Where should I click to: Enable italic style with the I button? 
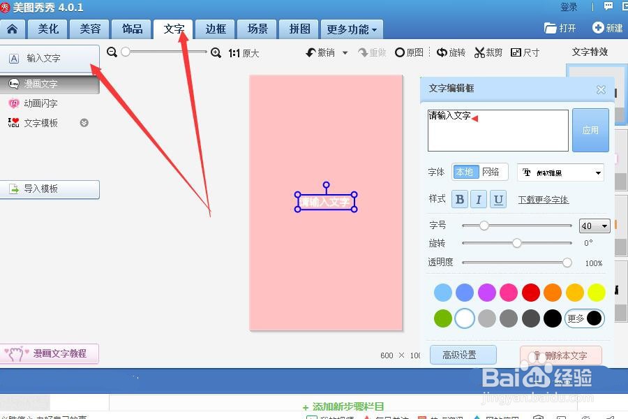479,199
